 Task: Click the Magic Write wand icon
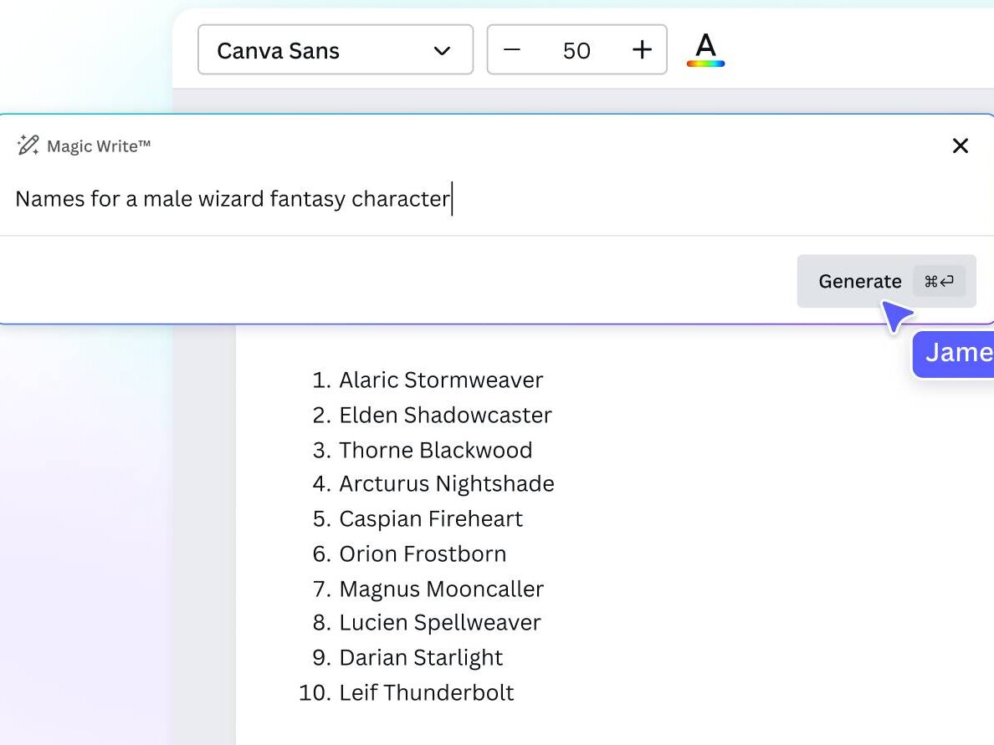point(28,145)
